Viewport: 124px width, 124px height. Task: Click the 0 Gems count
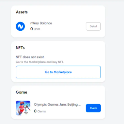click(40, 111)
